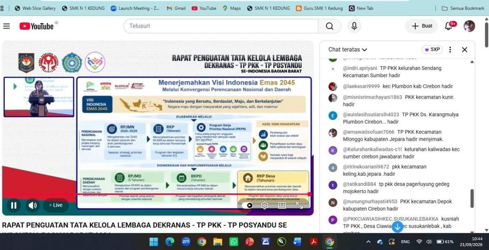This screenshot has width=489, height=250.
Task: Open File Explorer from taskbar
Action: click(218, 242)
